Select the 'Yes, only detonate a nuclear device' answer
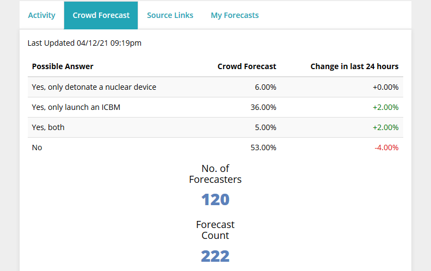This screenshot has height=271, width=431. pyautogui.click(x=94, y=87)
